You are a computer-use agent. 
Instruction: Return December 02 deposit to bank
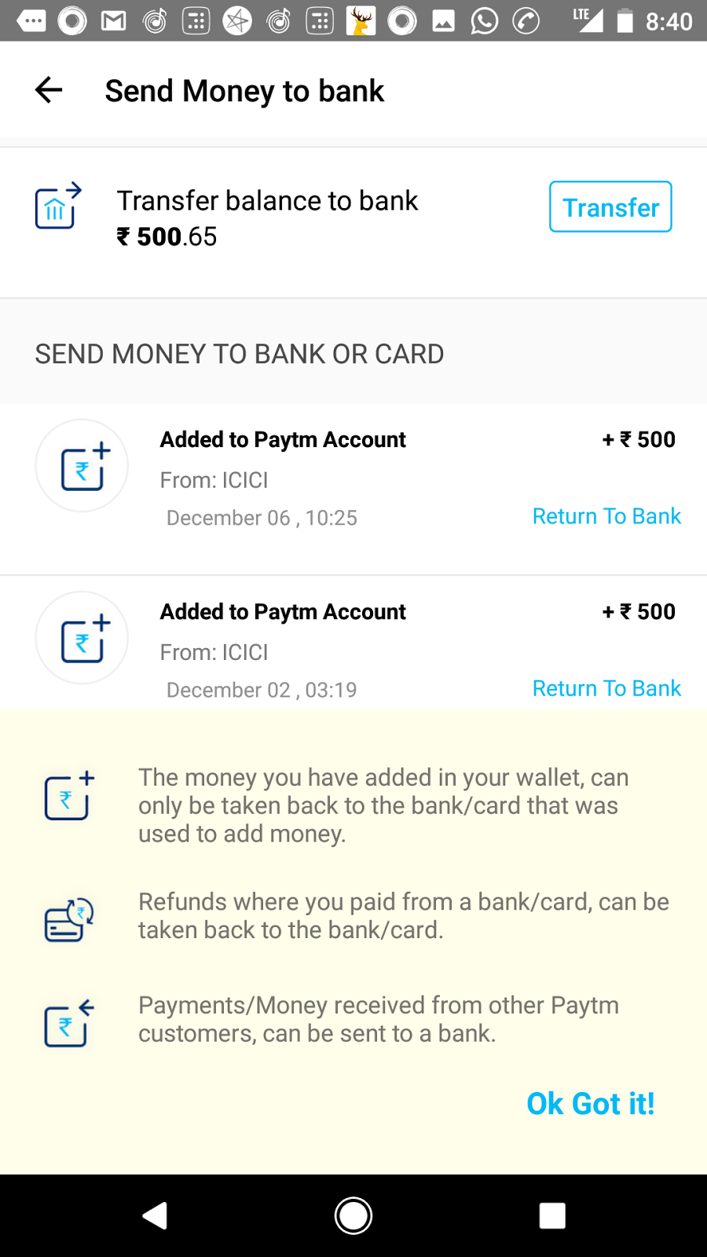[x=606, y=688]
